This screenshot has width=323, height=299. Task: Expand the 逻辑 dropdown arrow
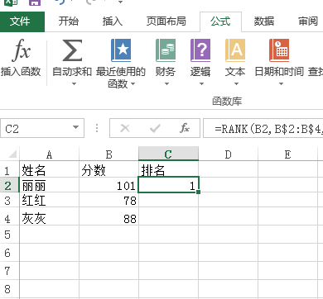click(x=201, y=83)
